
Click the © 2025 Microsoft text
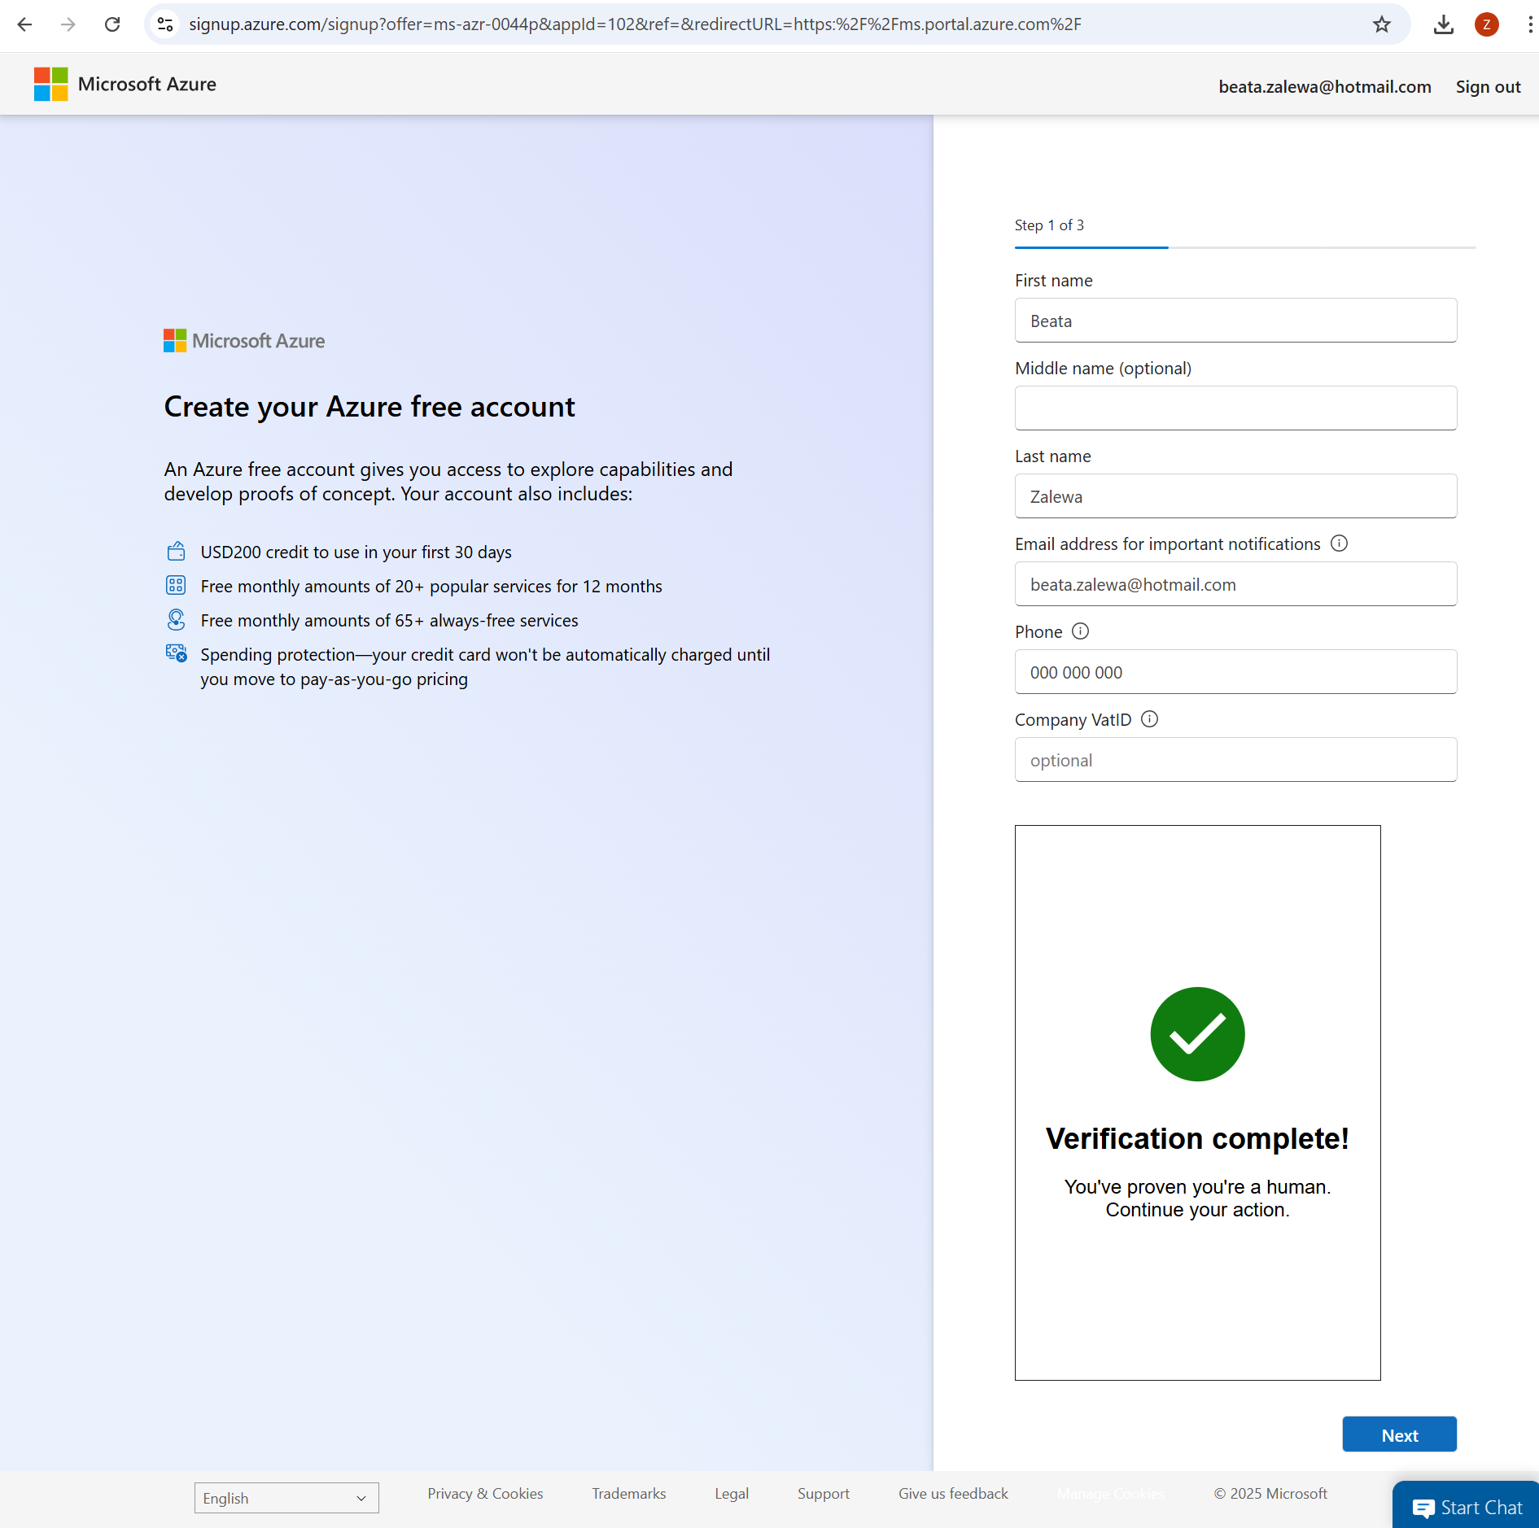1270,1494
